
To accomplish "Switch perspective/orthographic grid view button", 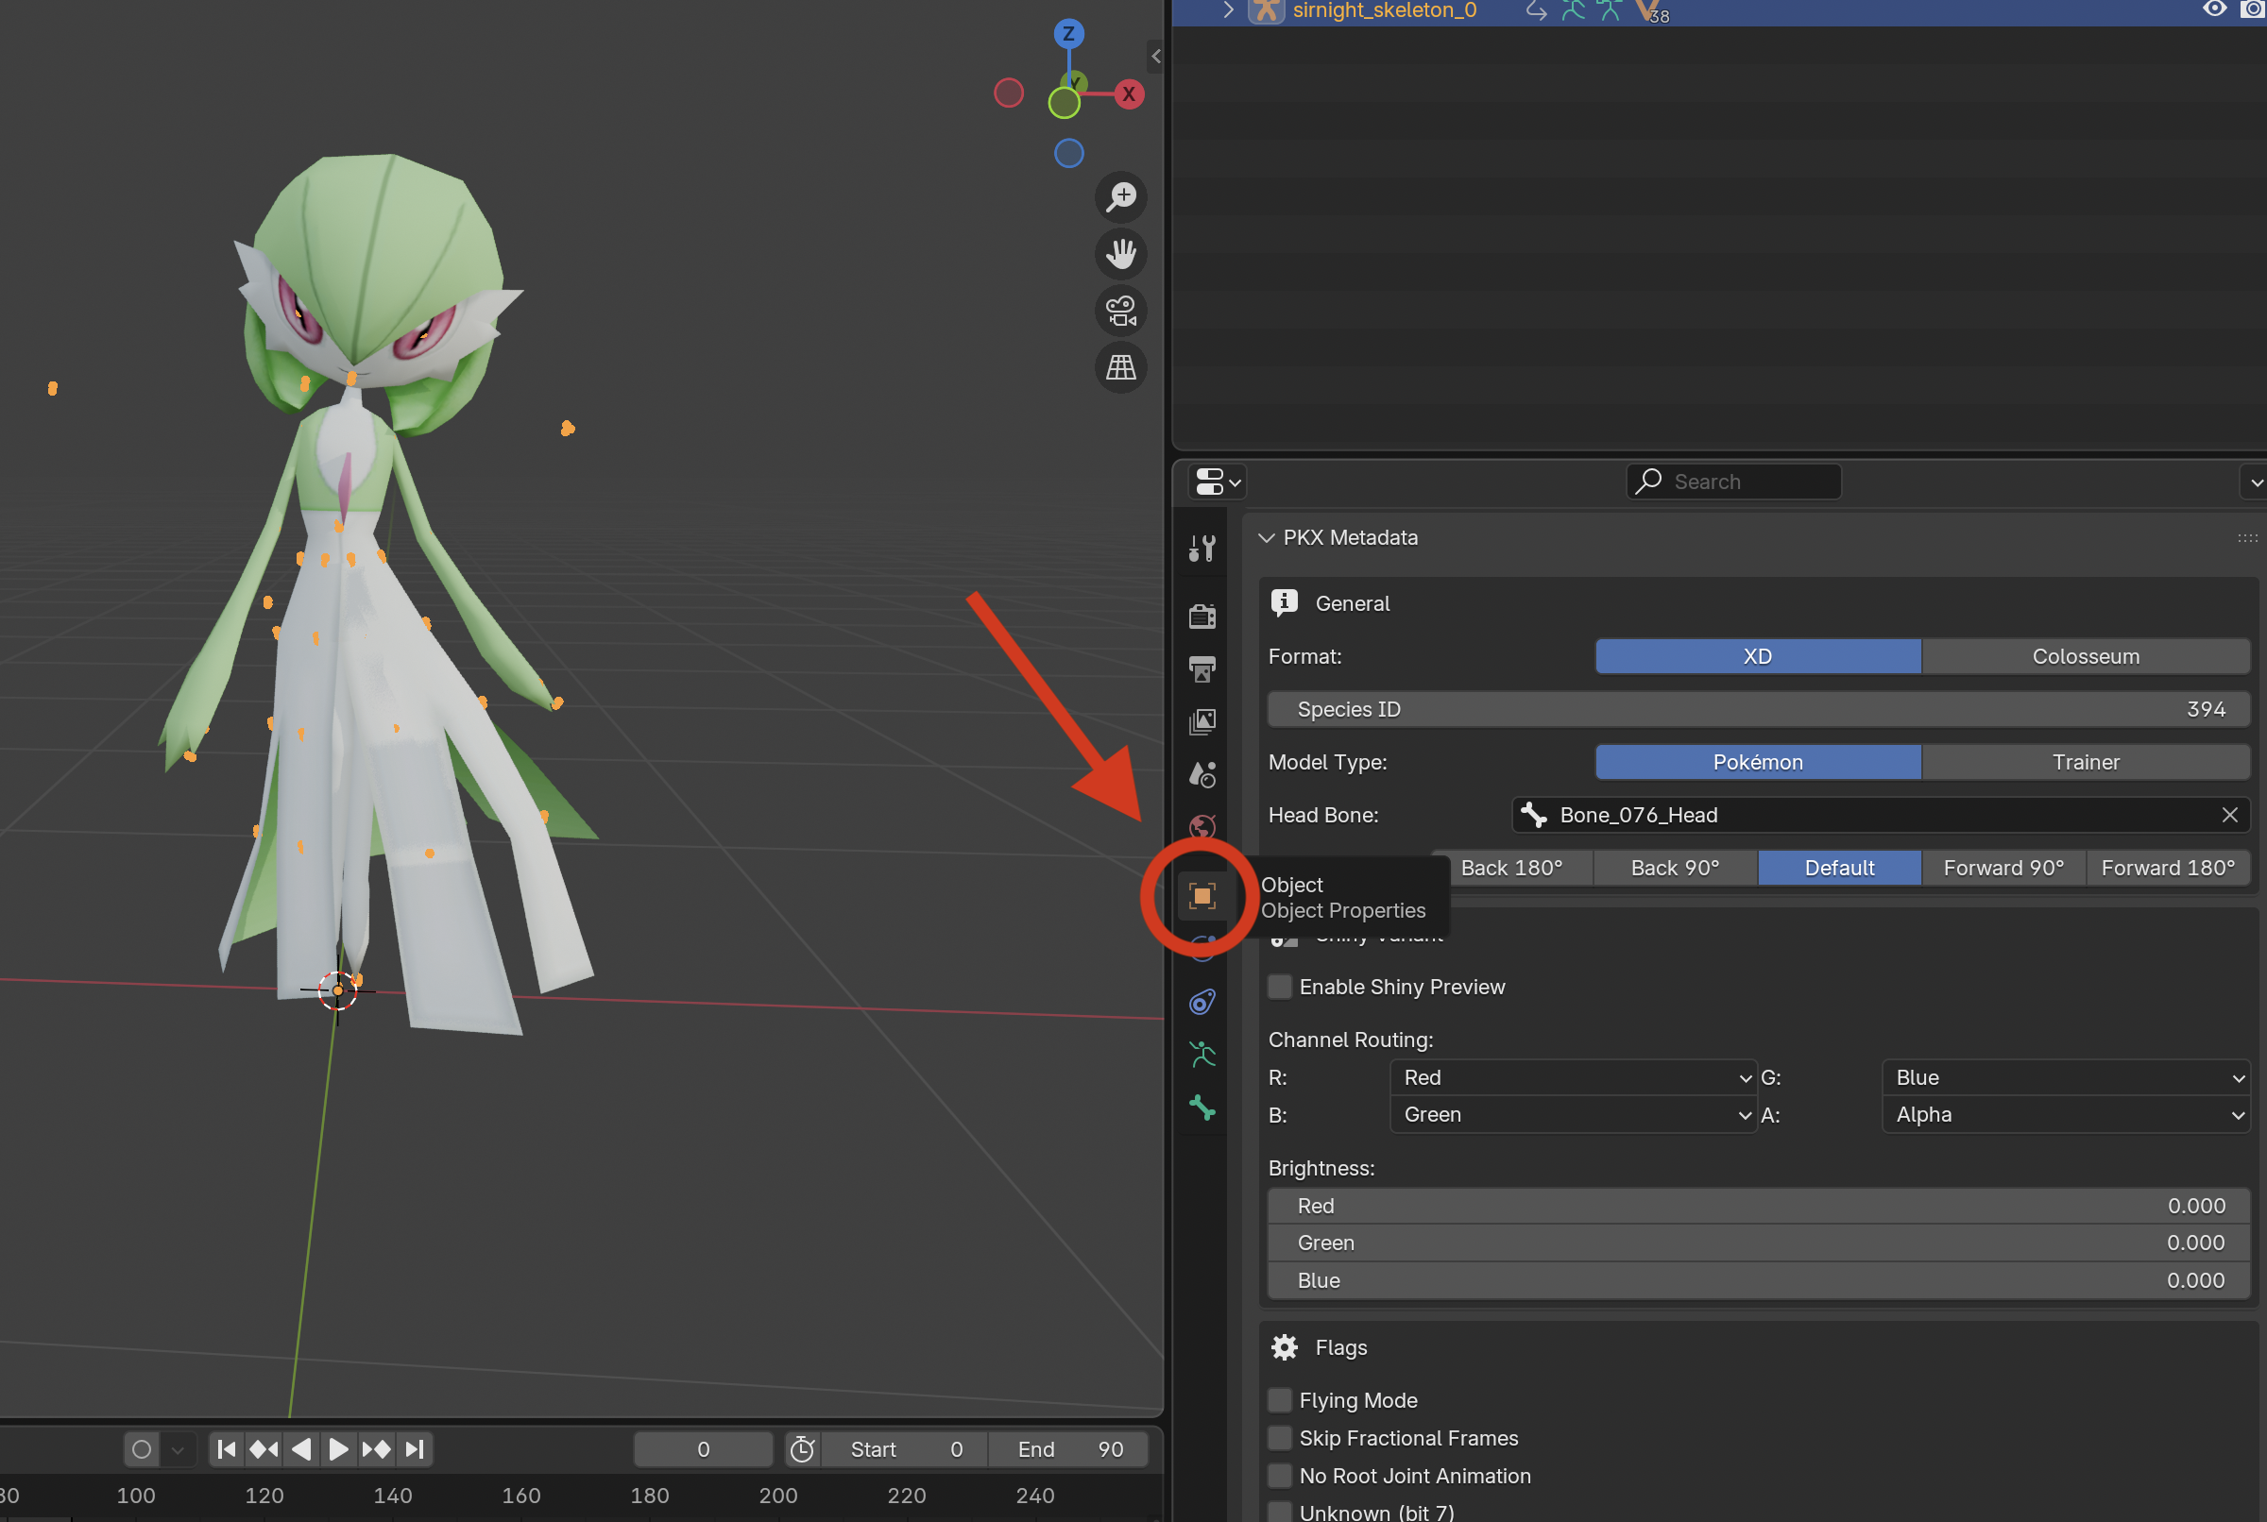I will [1121, 368].
